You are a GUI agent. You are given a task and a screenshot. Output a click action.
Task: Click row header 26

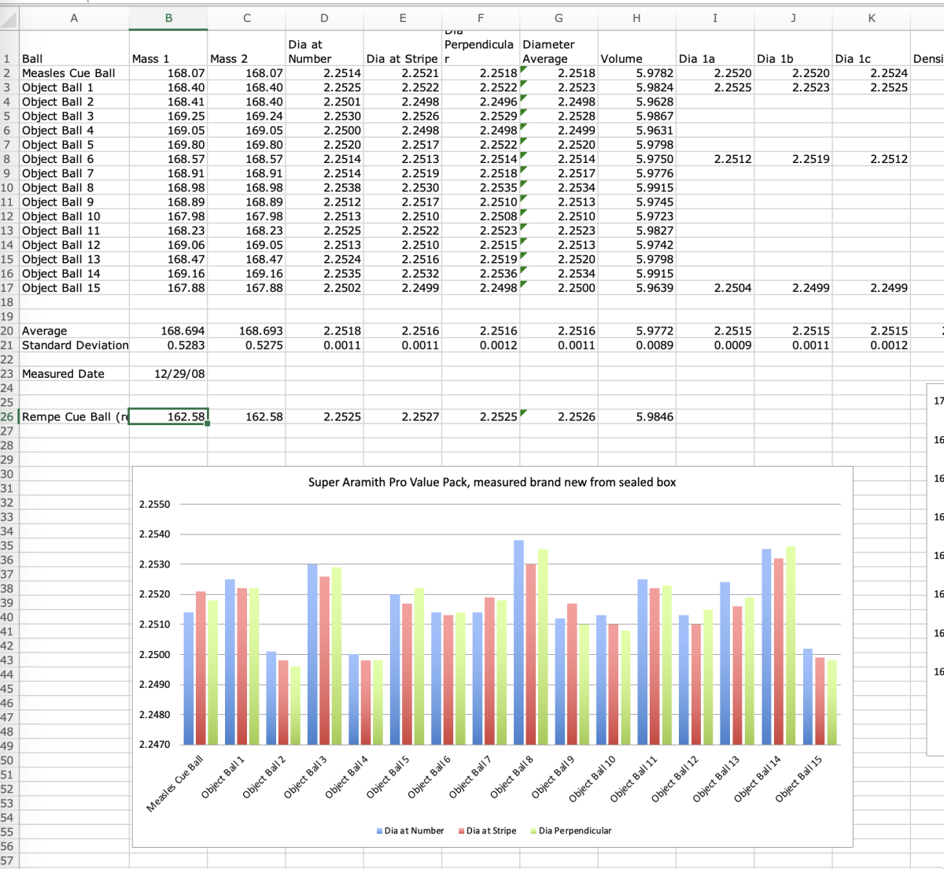click(8, 417)
